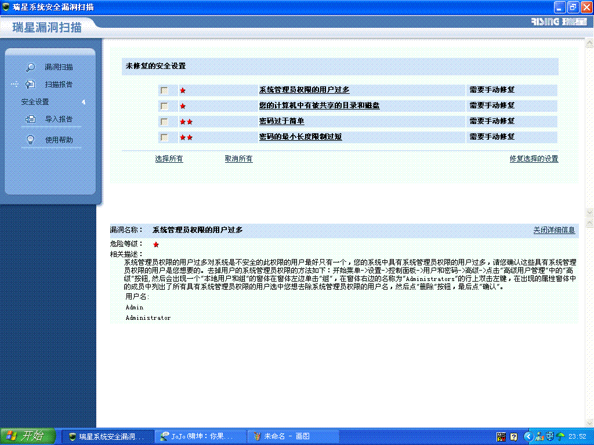The height and width of the screenshot is (445, 594).
Task: Click the two stars beside 密码的最小长度限制过短
Action: pos(186,137)
